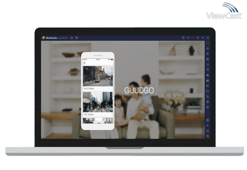Click the screenshot icon in the sidebar
Image resolution: width=247 pixels, height=170 pixels.
coord(208,80)
